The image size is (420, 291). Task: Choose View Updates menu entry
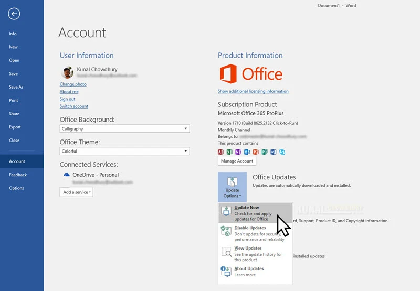tap(255, 254)
